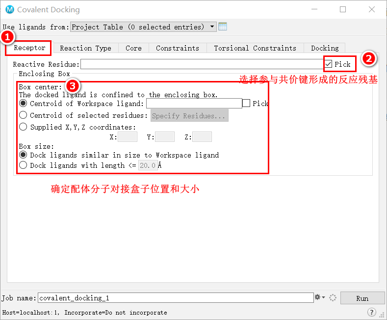Expand the job settings dropdown arrow

coord(323,297)
